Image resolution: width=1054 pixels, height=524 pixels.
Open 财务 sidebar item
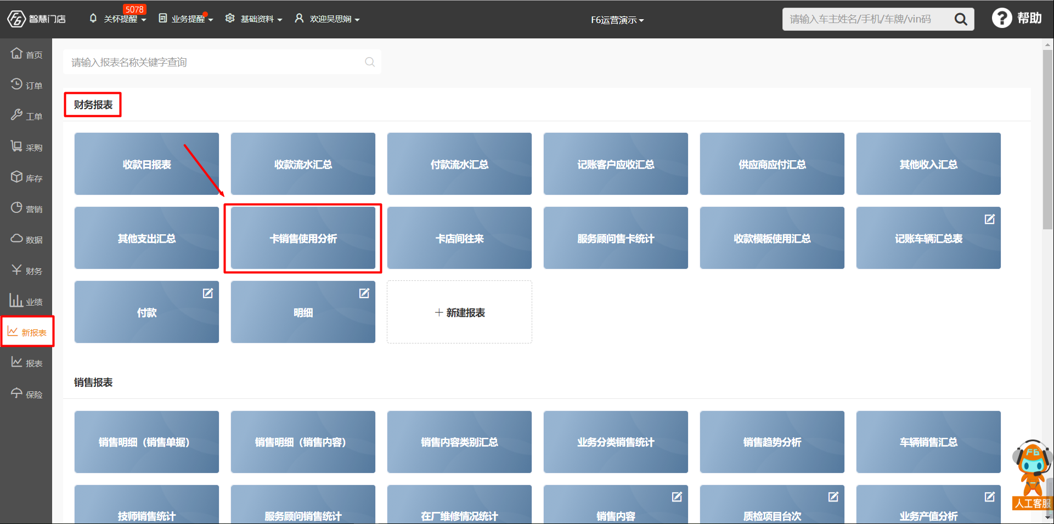coord(26,271)
